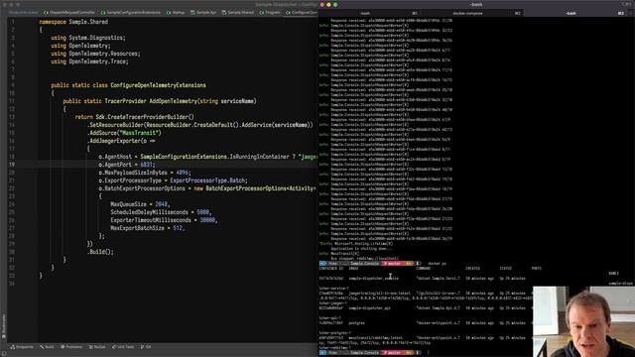Viewport: 635px width, 357px height.
Task: Select first bash terminal tab
Action: tap(368, 13)
